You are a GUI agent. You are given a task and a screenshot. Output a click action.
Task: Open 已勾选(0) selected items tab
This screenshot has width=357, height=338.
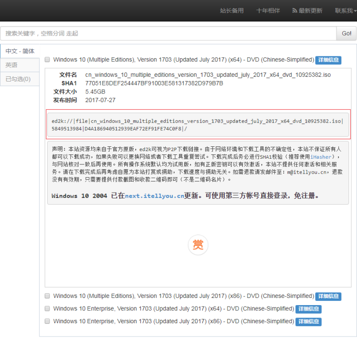(x=20, y=79)
